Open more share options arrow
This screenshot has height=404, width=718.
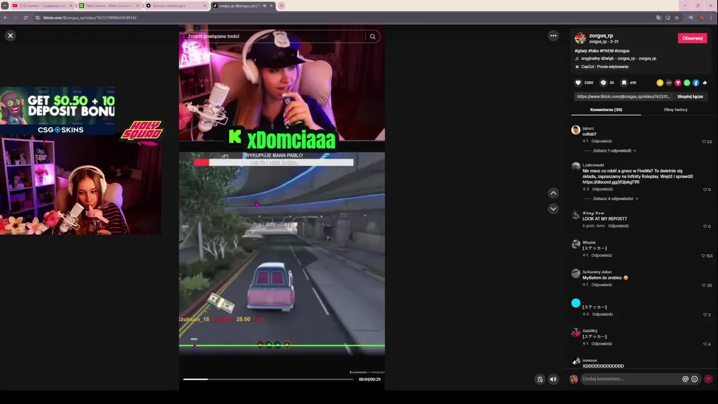click(x=705, y=82)
